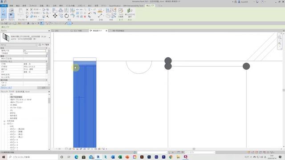Collapse the 3D Views browser node

pos(4,124)
